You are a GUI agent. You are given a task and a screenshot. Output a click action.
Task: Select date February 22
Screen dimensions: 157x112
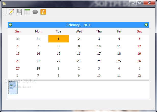59,61
